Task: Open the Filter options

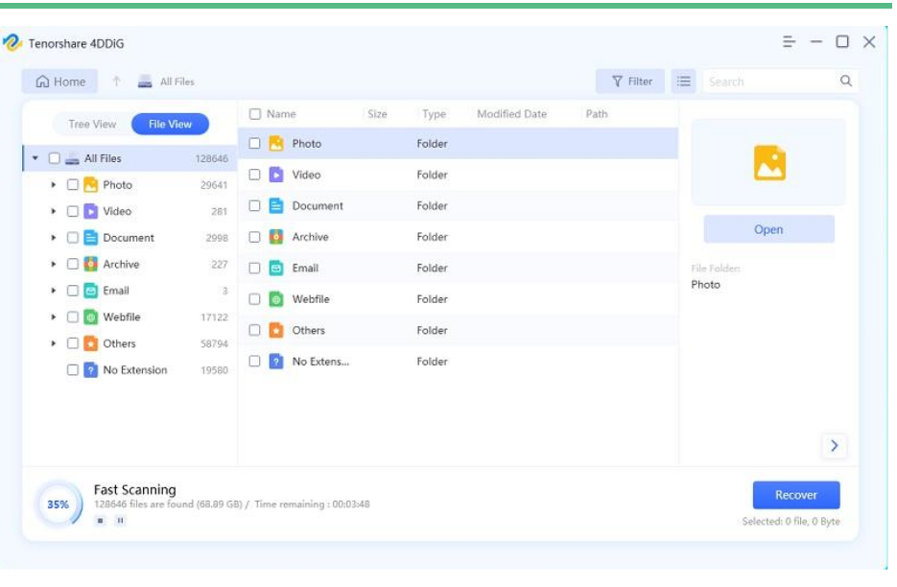Action: (630, 82)
